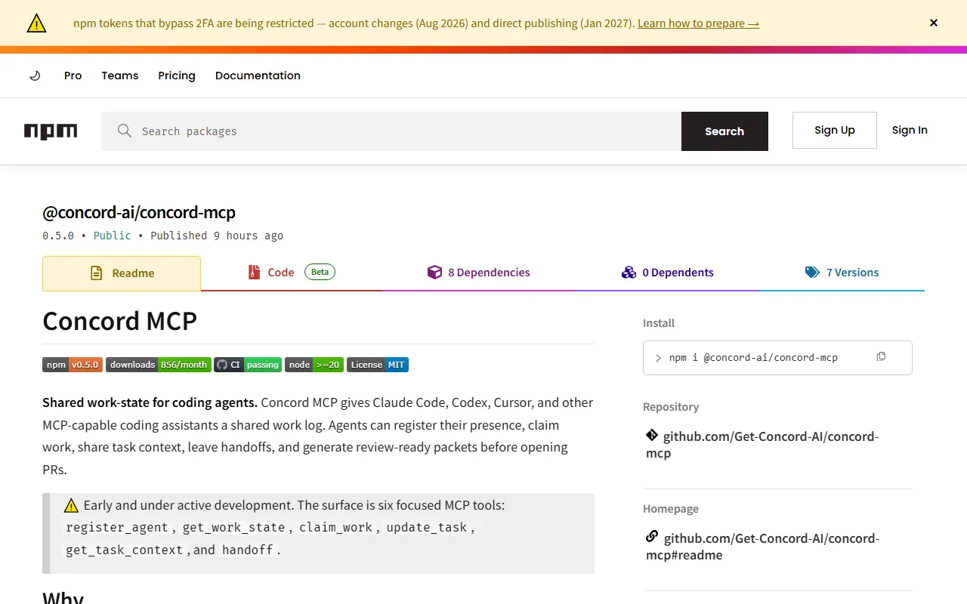Open the Repository GitHub link
Screen dimensions: 967x604
762,445
